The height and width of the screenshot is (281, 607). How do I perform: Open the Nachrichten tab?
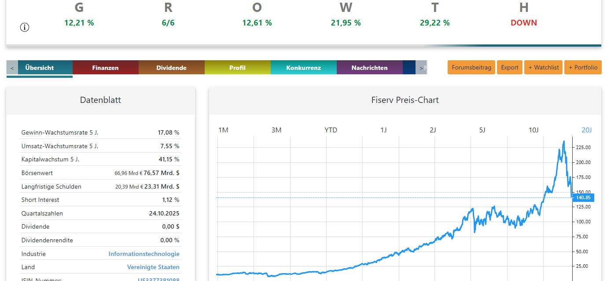(370, 68)
